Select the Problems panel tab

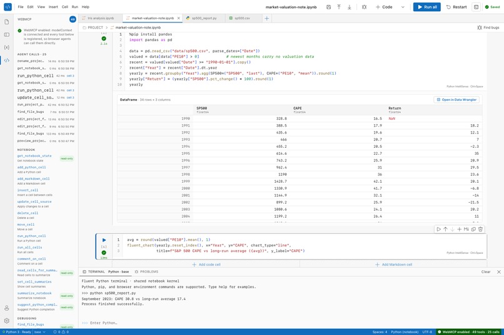[146, 272]
